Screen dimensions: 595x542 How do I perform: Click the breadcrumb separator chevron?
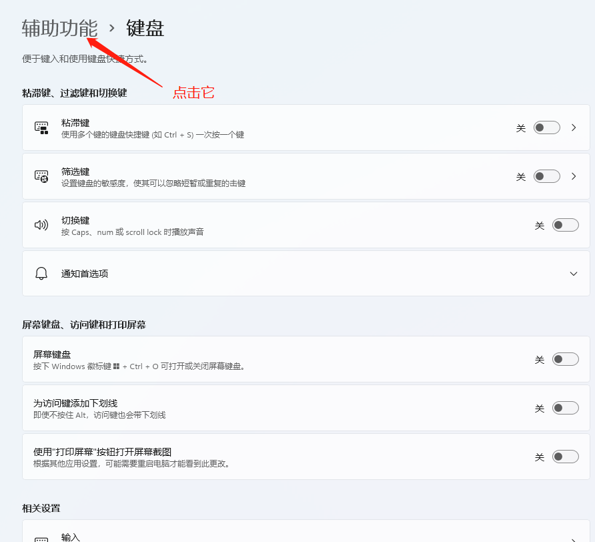(x=111, y=28)
